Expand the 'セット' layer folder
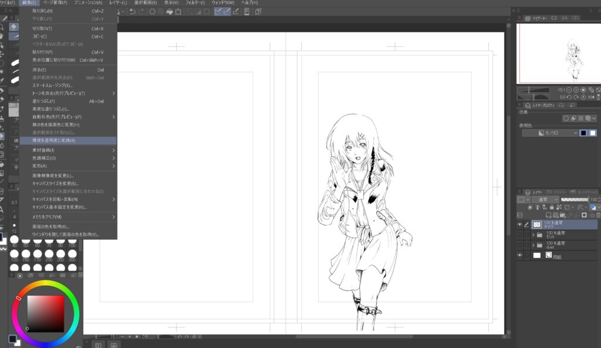 [x=533, y=235]
